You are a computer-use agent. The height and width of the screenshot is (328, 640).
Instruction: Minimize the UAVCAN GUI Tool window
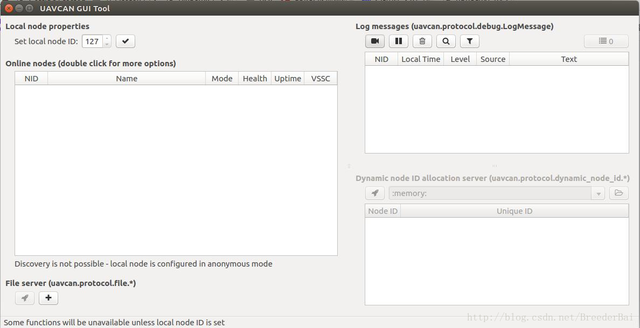19,8
